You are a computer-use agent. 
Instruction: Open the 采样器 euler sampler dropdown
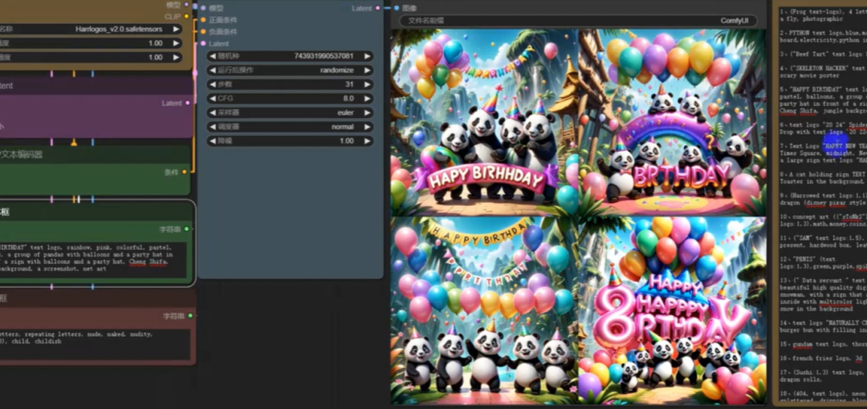(x=290, y=113)
